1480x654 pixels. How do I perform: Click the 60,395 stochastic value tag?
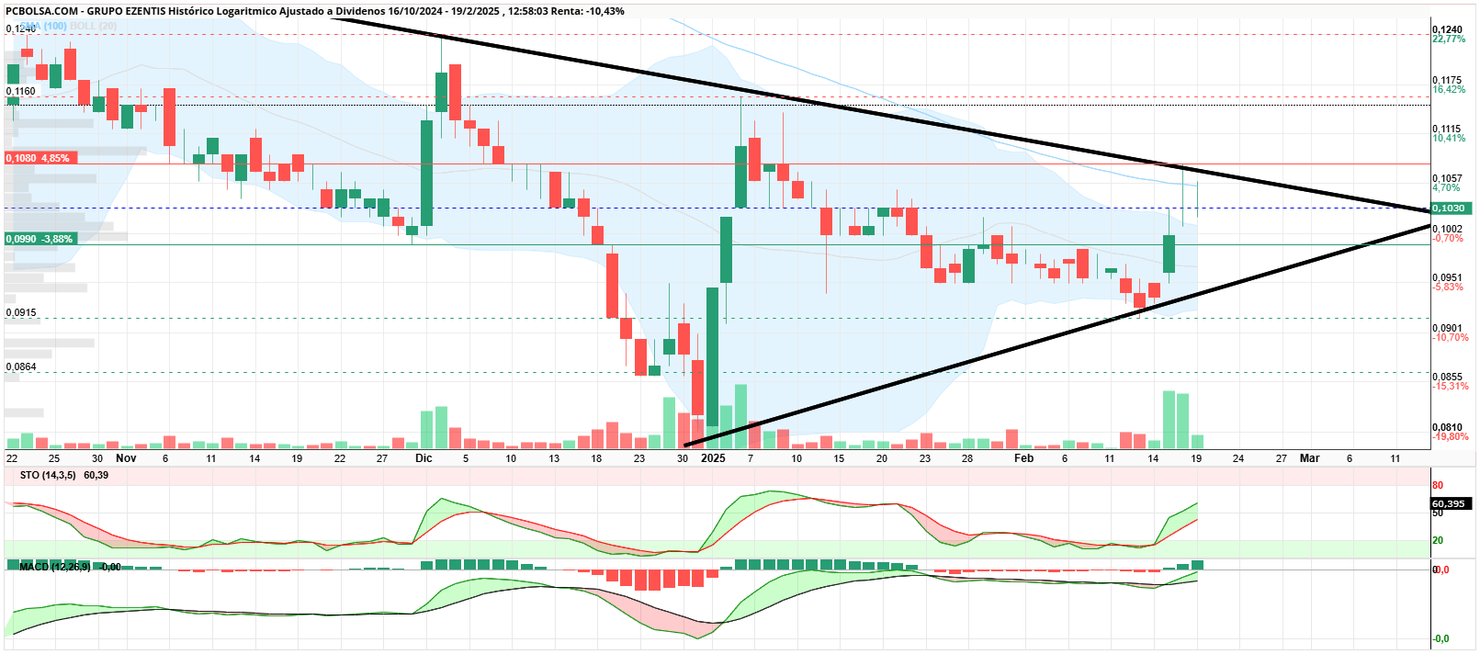1451,503
